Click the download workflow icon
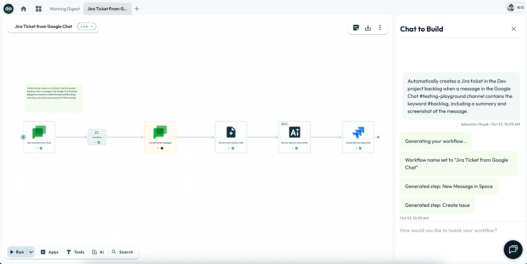527x264 pixels. (x=368, y=28)
